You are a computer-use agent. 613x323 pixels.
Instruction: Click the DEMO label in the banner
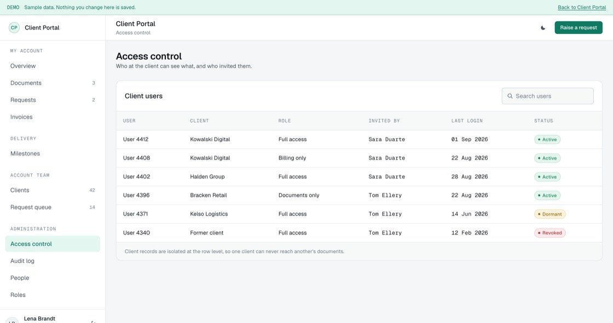point(13,8)
